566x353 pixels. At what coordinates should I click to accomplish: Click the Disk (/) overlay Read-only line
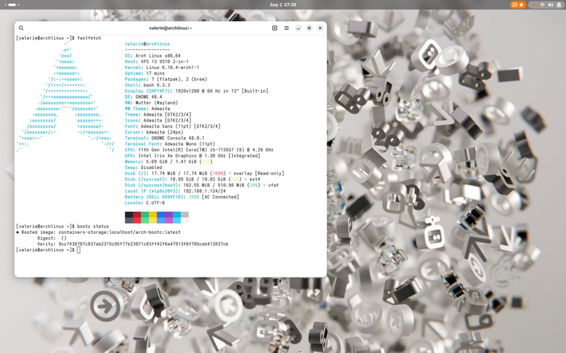click(205, 173)
